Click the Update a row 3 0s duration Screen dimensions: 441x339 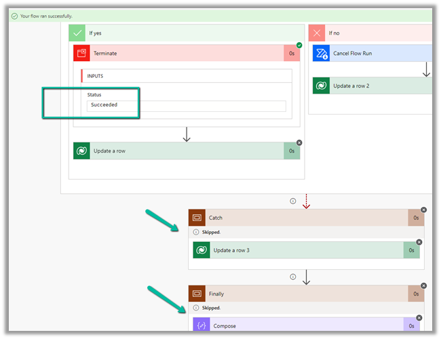[x=411, y=250]
